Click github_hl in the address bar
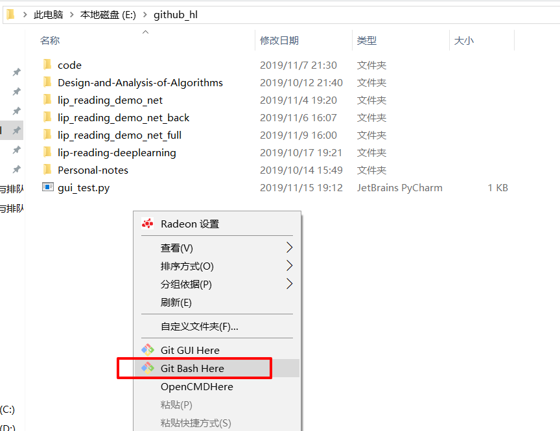The image size is (560, 431). [176, 15]
